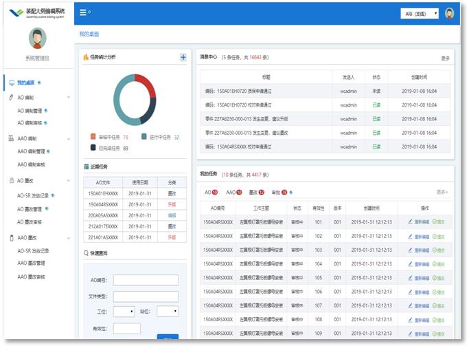Image resolution: width=469 pixels, height=346 pixels.
Task: Click the AO编号 input field
Action: [x=146, y=280]
